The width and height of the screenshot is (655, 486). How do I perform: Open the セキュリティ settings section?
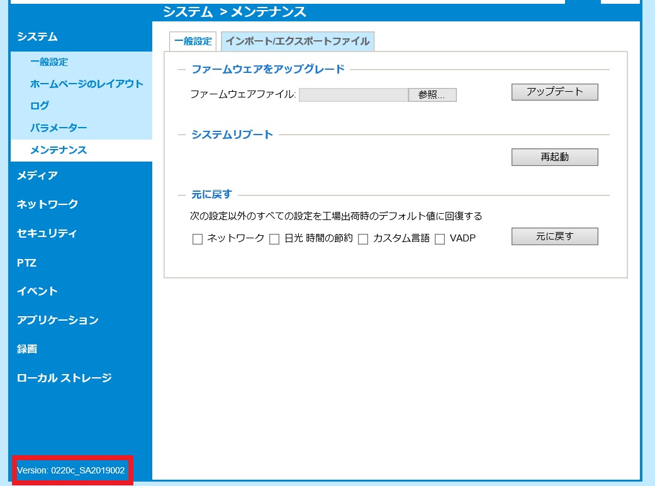click(x=45, y=233)
